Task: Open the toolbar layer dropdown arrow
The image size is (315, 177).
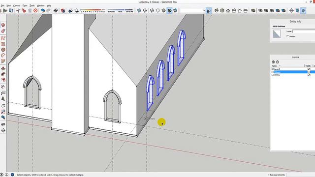Action: [204, 10]
